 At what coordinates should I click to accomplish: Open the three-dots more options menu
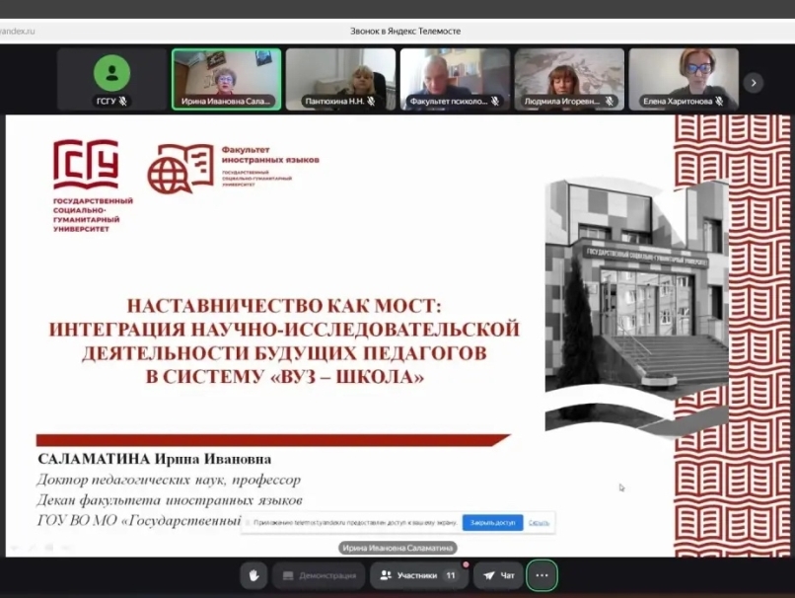(x=542, y=575)
